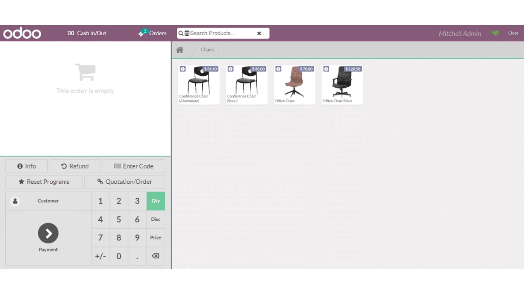Click Reset Programs

(x=44, y=182)
